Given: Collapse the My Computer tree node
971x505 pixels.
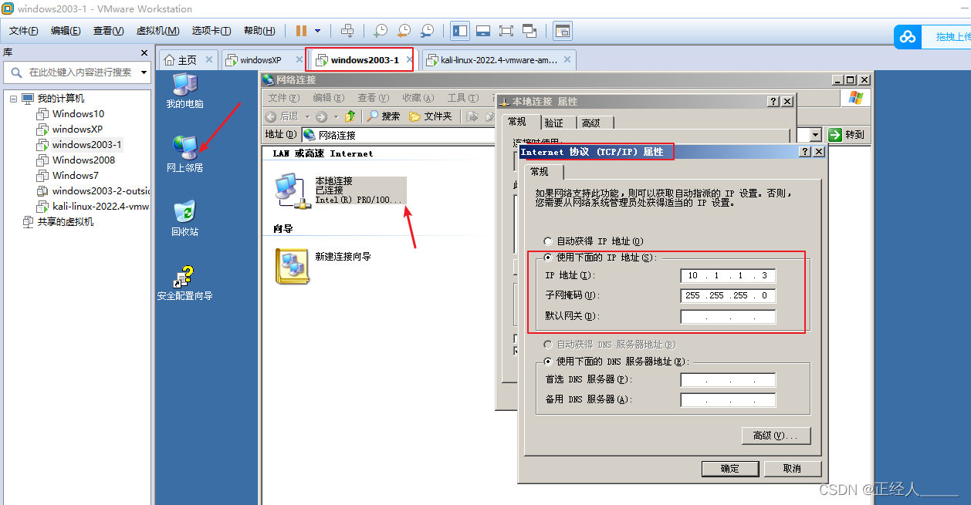Looking at the screenshot, I should point(14,99).
